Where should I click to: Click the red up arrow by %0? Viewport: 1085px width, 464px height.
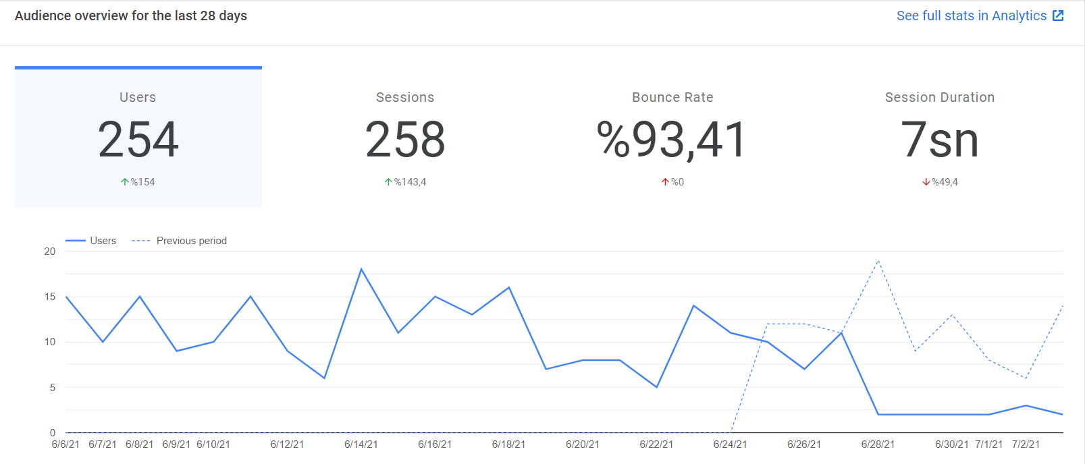pos(665,182)
